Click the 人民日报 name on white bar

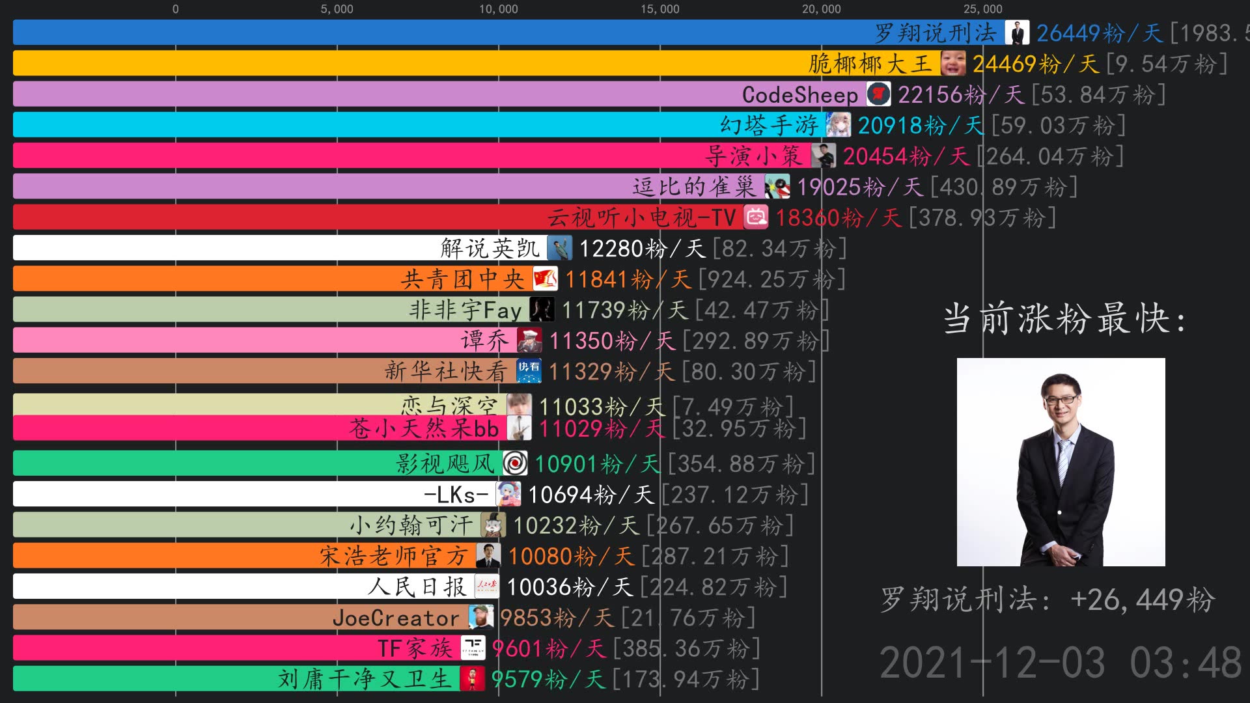[417, 587]
